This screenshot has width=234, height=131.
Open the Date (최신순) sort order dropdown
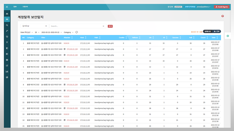coord(27,32)
